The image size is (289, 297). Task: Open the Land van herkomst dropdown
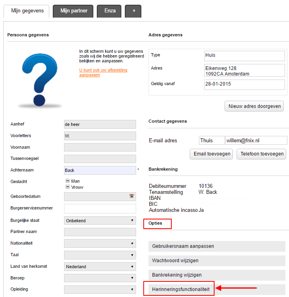coord(100,267)
